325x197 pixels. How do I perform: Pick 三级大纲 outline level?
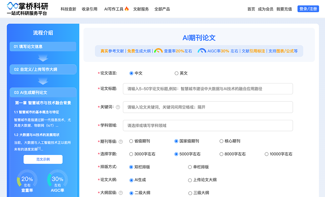coord(190,193)
